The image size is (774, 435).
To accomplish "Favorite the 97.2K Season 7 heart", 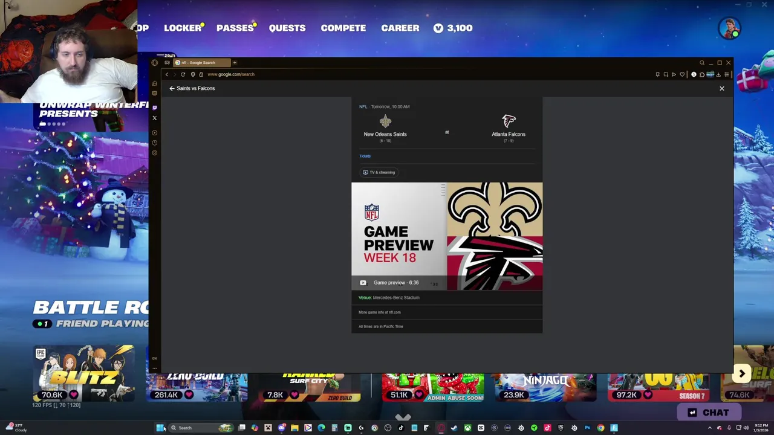I will pyautogui.click(x=648, y=395).
